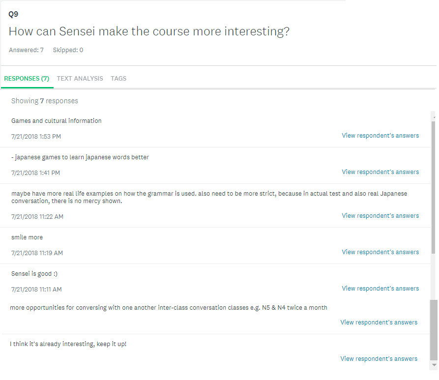Select the TAGS tab

tap(118, 79)
